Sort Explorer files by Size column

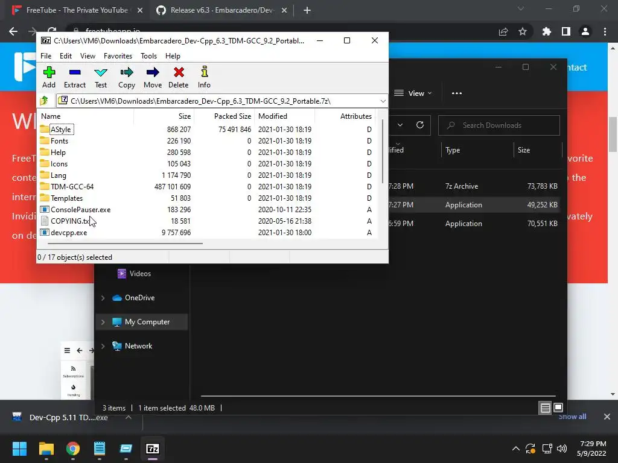(523, 150)
